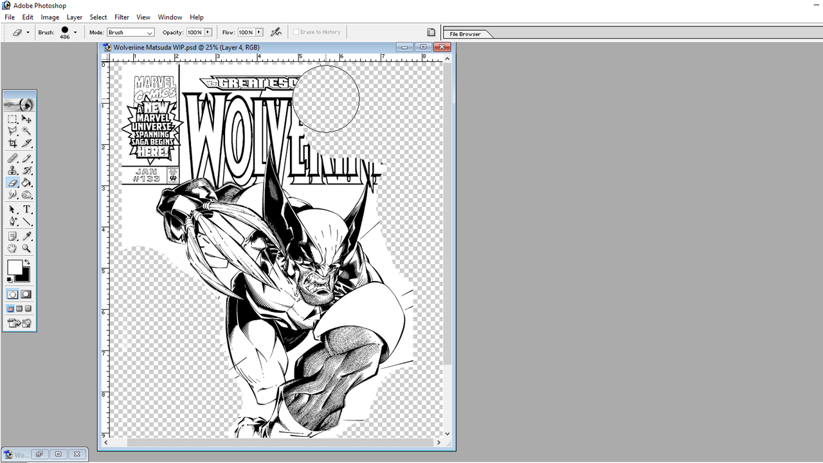Select the Eyedropper tool
The image size is (823, 463).
click(26, 237)
